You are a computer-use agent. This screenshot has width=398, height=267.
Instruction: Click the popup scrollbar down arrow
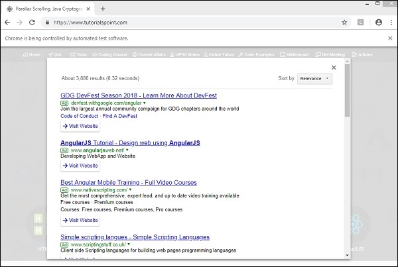point(347,255)
